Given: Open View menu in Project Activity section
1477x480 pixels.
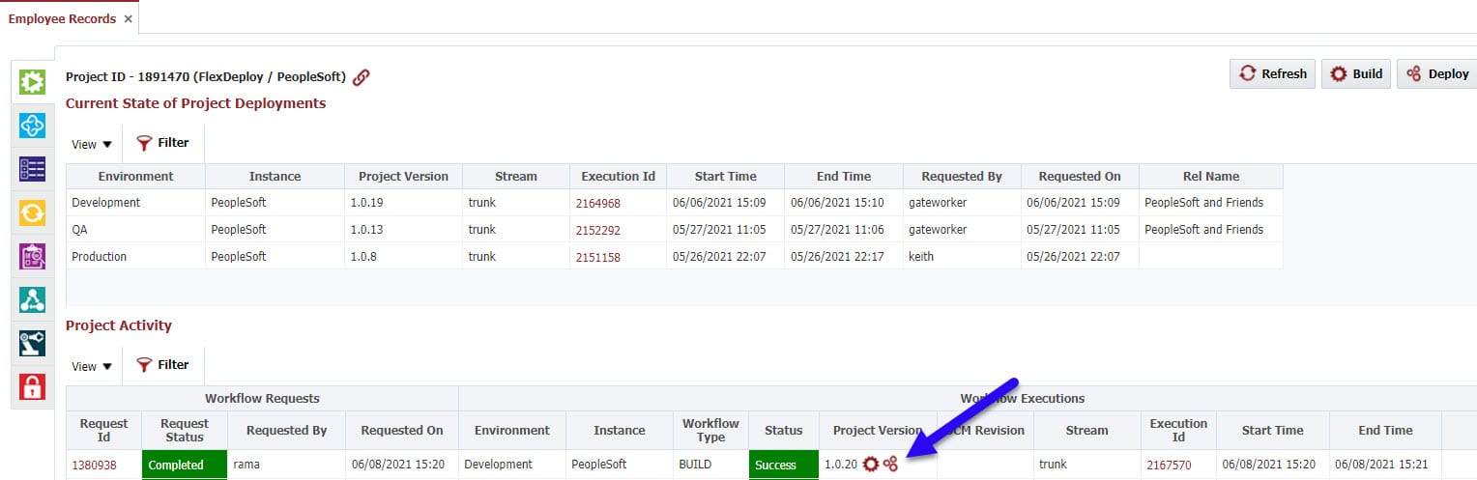Looking at the screenshot, I should pos(92,366).
